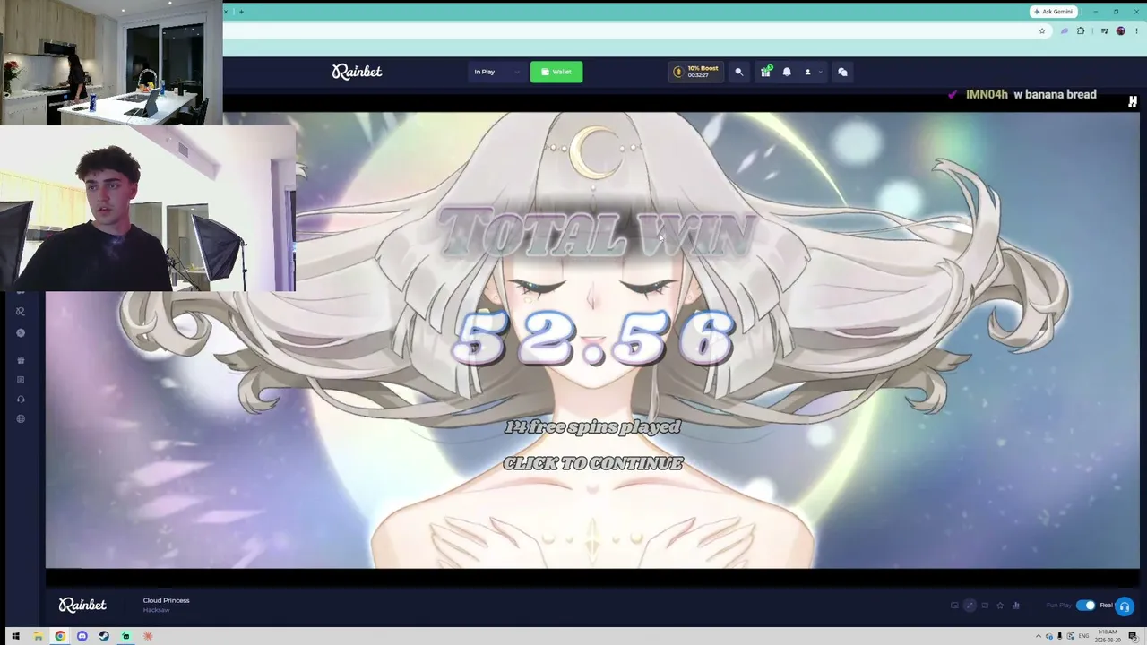
Task: Open Steam from the taskbar
Action: pos(104,636)
